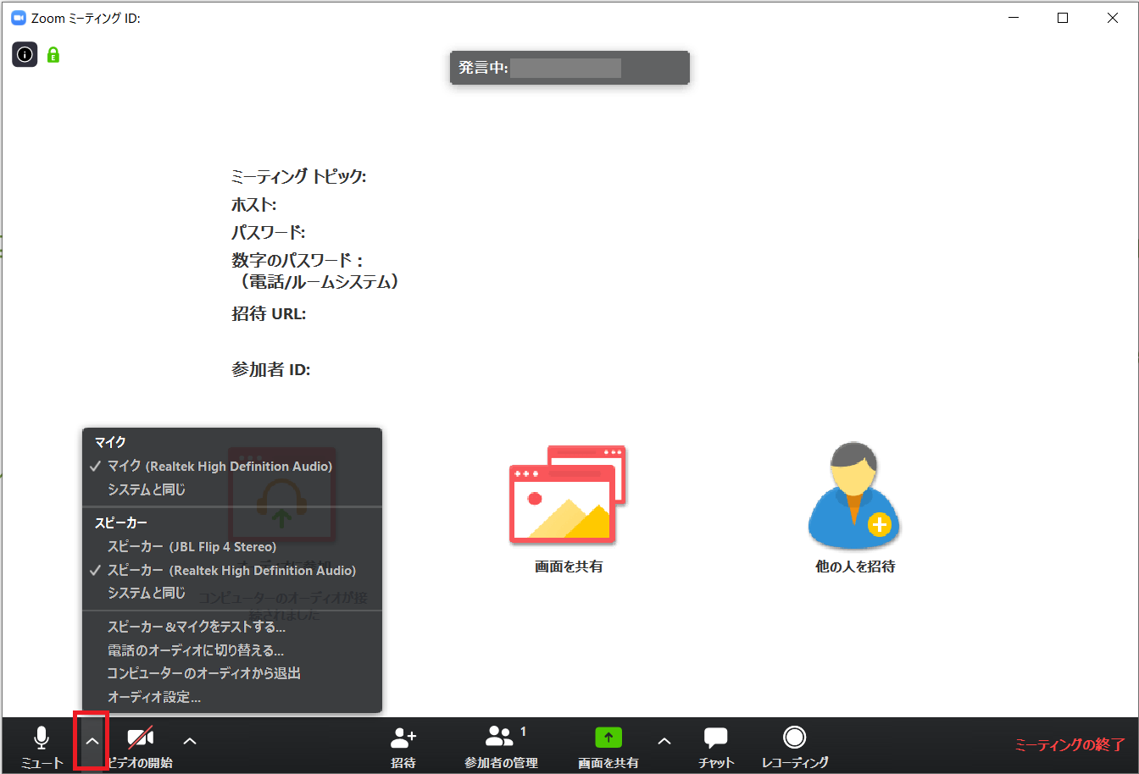Open the screen sharing options chevron

(664, 739)
